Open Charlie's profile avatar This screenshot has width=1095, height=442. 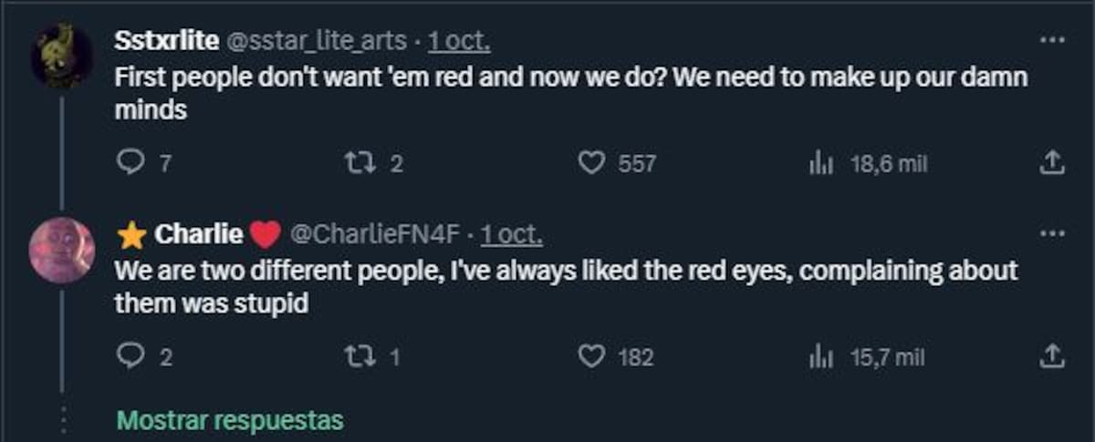pos(62,250)
